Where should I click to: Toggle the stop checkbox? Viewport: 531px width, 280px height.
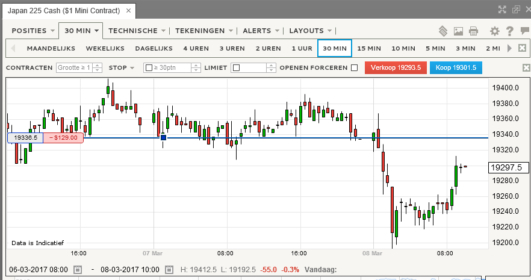click(x=149, y=67)
